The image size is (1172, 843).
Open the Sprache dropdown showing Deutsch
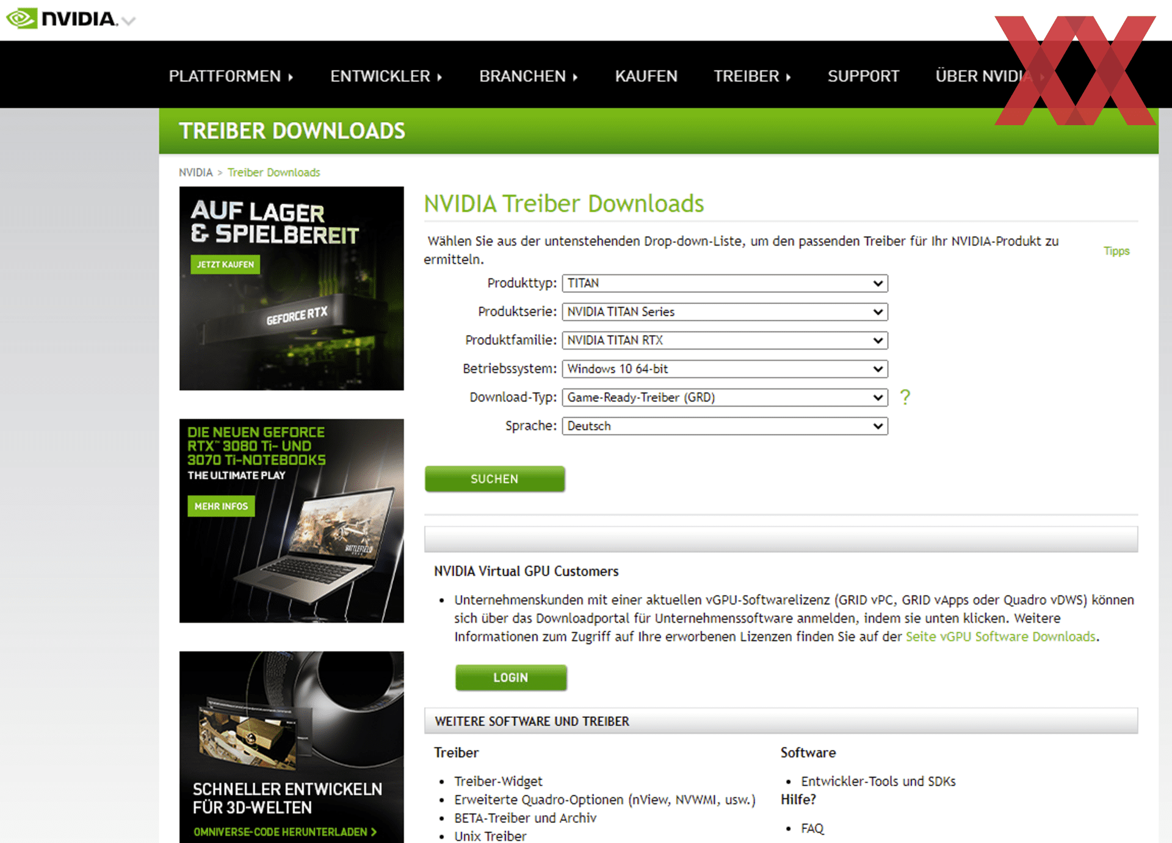725,426
